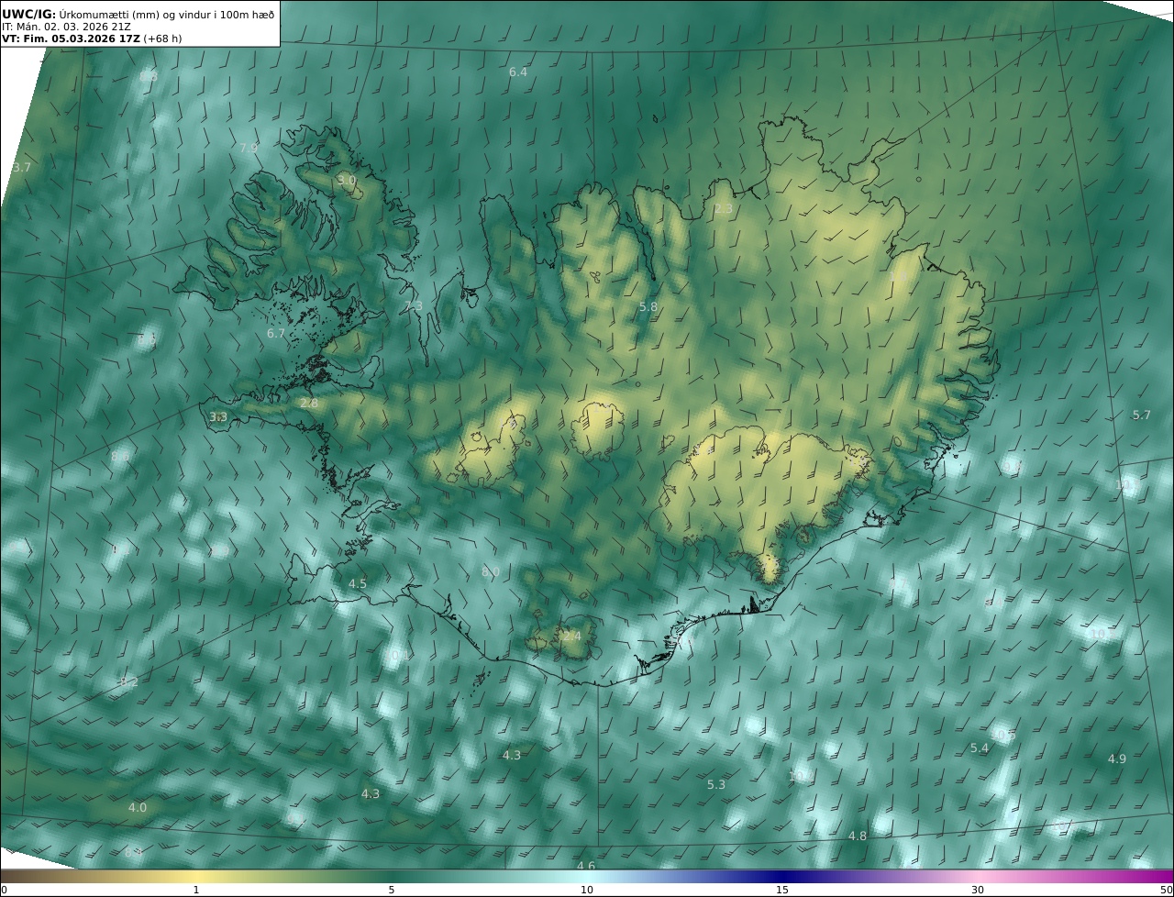Viewport: 1174px width, 897px height.
Task: Click the dark navy colorbar segment above 15
Action: pyautogui.click(x=782, y=877)
